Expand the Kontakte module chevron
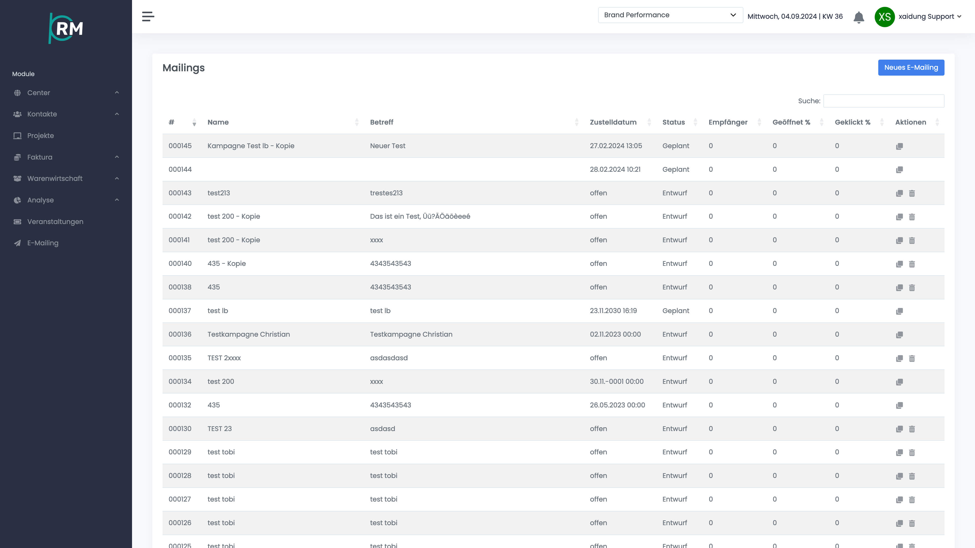The width and height of the screenshot is (975, 548). point(117,114)
